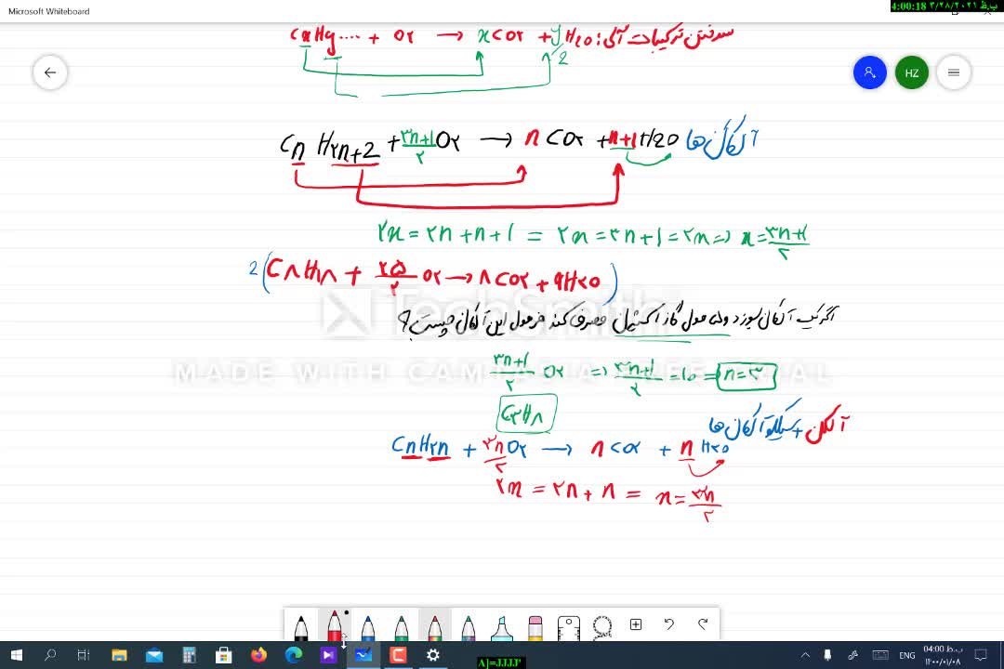Screen dimensions: 1004x669
Task: Select the rainbow pen
Action: click(435, 626)
